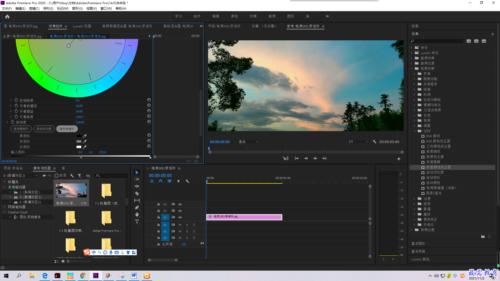The width and height of the screenshot is (500, 281).
Task: Click the gray level eyedropper
Action: [x=85, y=141]
